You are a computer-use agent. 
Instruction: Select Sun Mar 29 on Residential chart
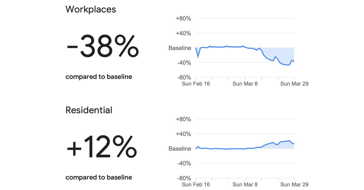click(x=294, y=184)
